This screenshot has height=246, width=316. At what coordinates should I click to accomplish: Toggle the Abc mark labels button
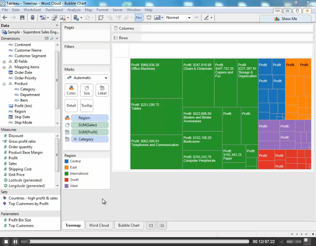[x=138, y=17]
